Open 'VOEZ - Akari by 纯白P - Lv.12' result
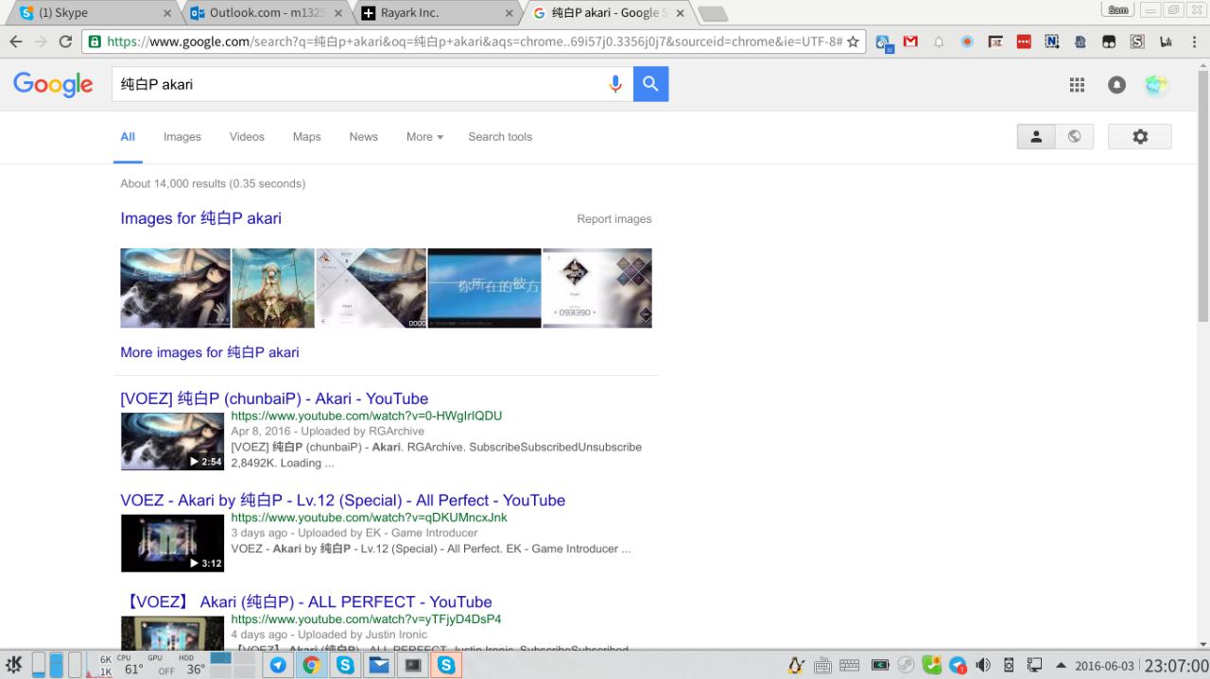 click(x=342, y=501)
